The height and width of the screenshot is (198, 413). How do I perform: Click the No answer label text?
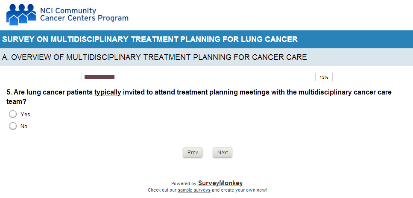(x=24, y=127)
